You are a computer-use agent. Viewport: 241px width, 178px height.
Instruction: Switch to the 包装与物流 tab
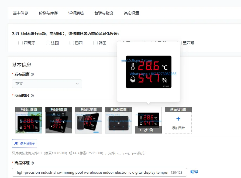[x=104, y=13]
